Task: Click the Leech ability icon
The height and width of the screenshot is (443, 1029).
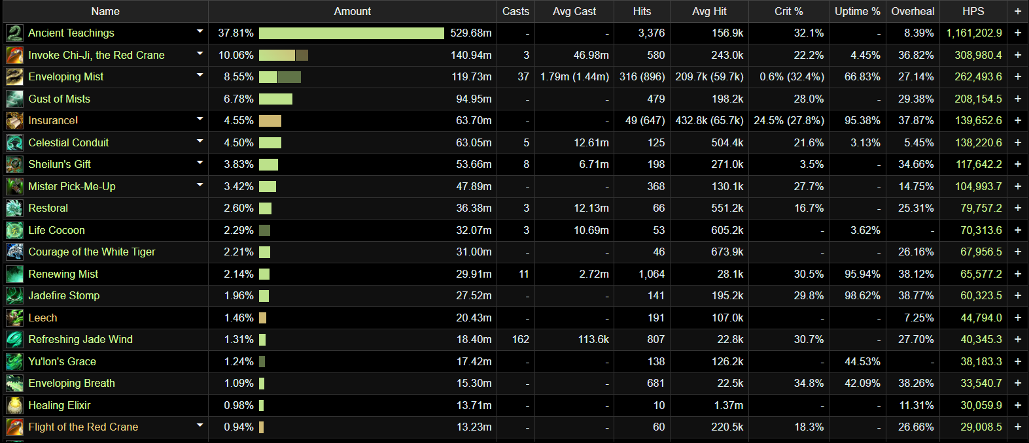Action: [x=14, y=318]
